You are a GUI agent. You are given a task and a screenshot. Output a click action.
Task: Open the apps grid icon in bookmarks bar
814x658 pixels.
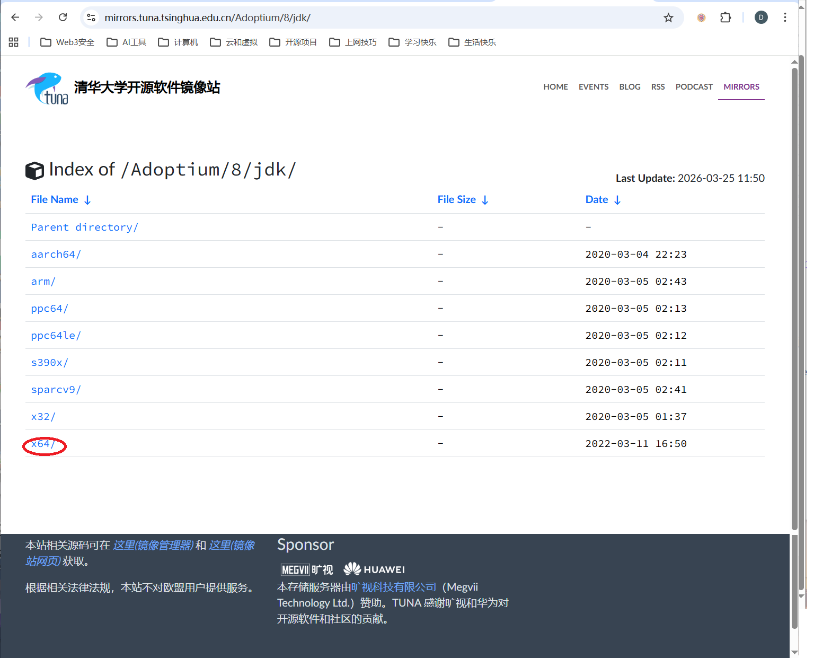pos(14,42)
